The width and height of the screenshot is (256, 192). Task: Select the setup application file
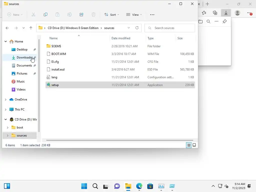120,85
